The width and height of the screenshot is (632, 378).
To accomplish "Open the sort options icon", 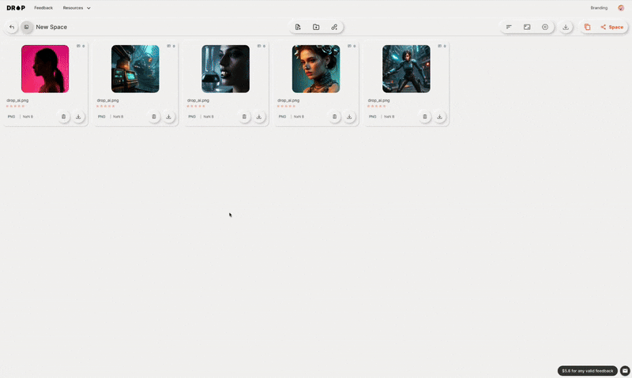I will (x=509, y=27).
